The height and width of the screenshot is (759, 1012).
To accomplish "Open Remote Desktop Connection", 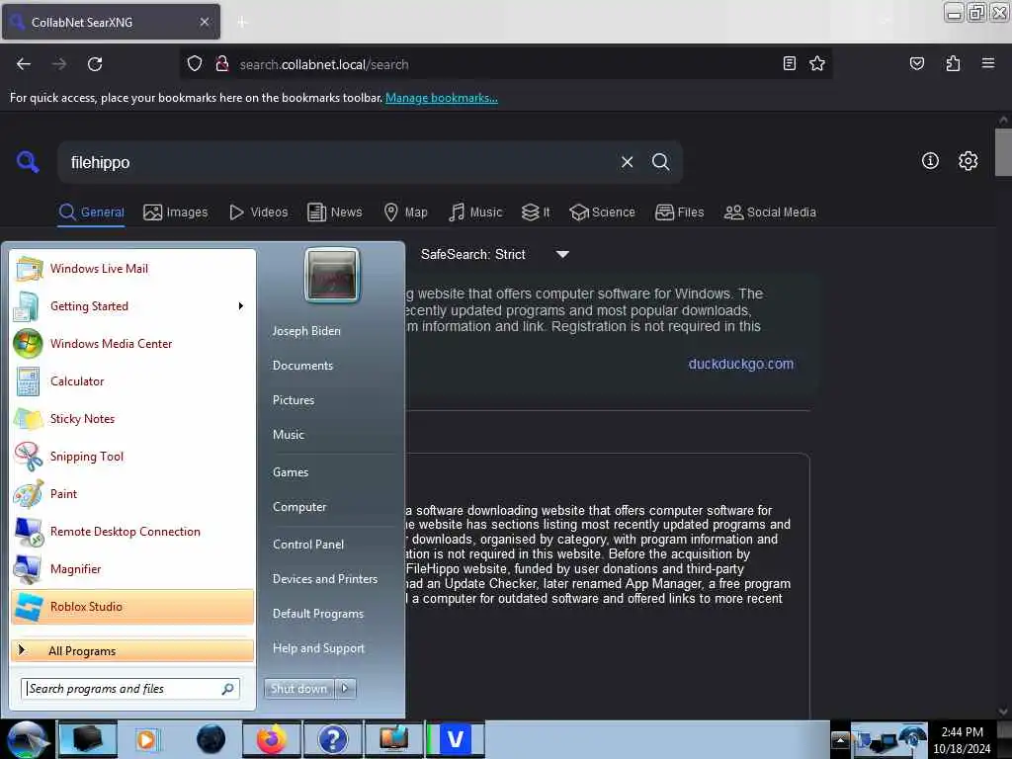I will [x=133, y=531].
